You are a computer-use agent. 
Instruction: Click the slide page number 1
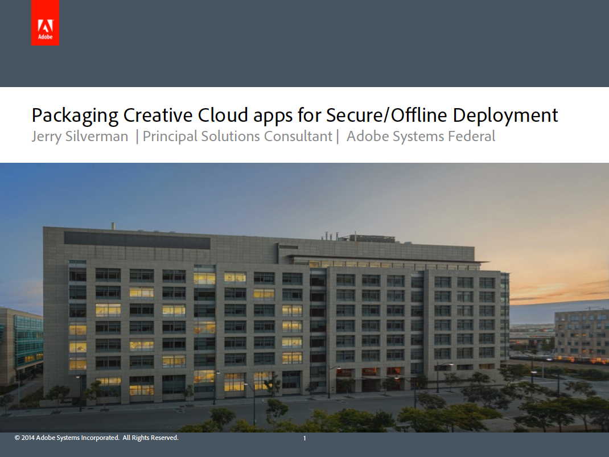coord(304,439)
